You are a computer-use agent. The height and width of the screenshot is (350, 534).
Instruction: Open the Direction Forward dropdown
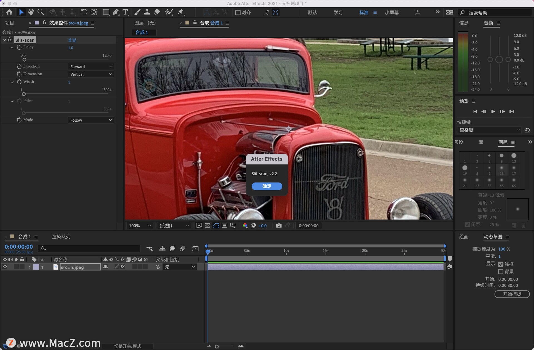pyautogui.click(x=91, y=66)
